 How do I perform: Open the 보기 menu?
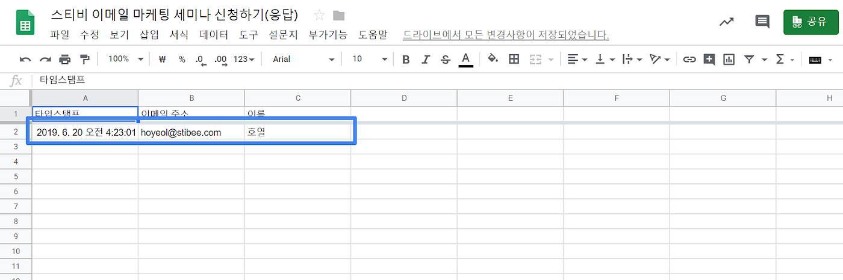point(119,35)
